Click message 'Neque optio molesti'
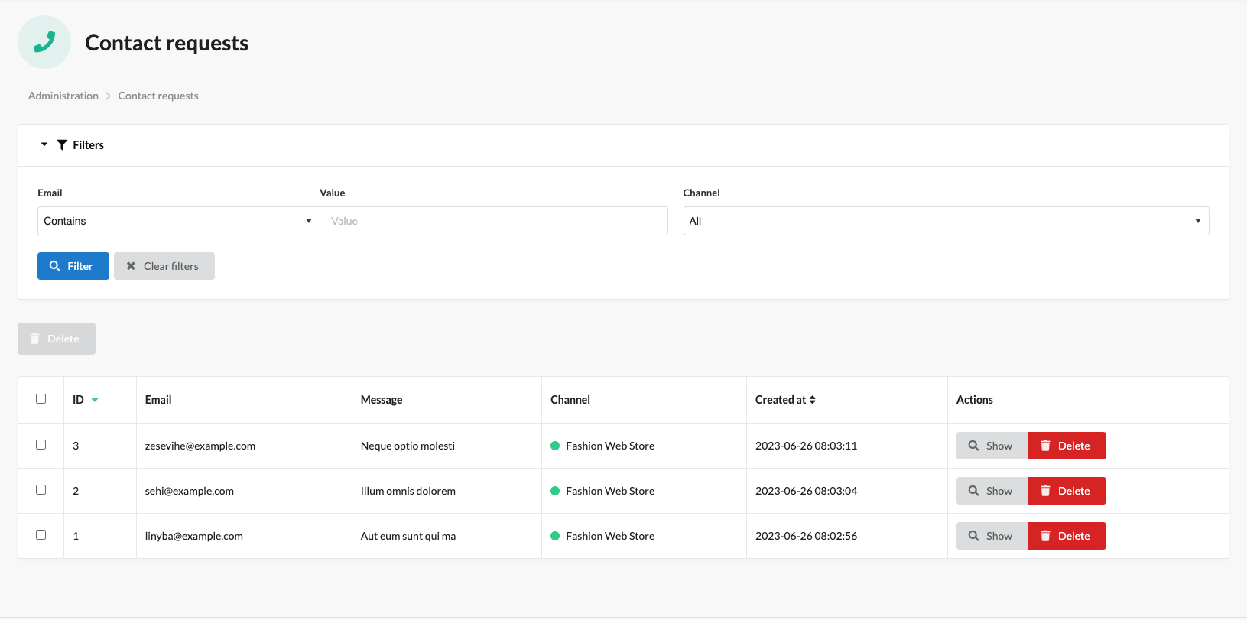 [408, 446]
